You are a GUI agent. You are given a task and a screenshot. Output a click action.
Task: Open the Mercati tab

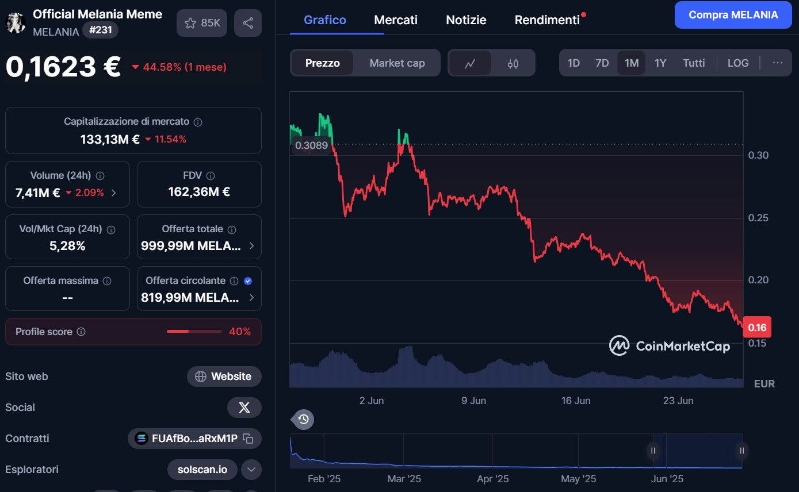[396, 20]
